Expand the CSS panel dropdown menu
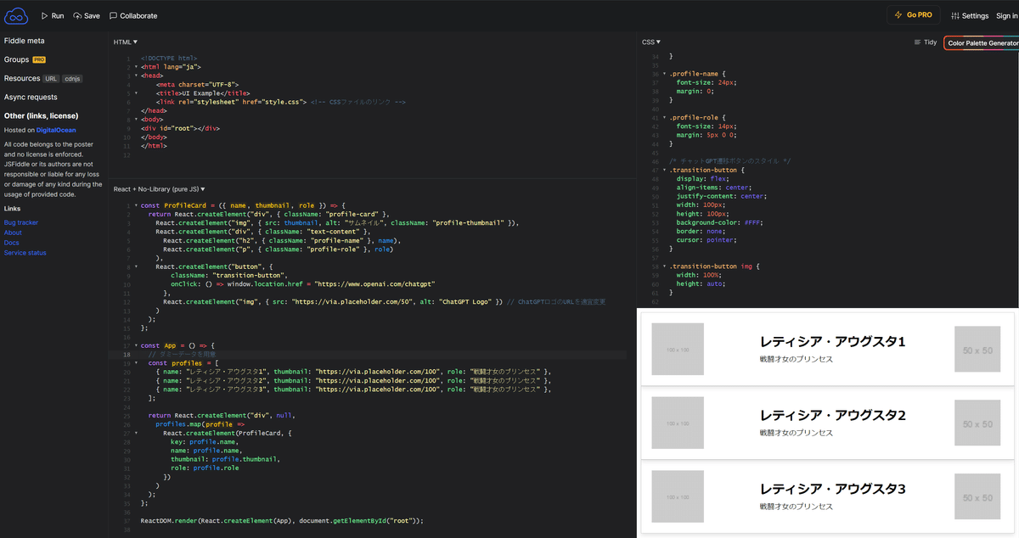 click(649, 41)
